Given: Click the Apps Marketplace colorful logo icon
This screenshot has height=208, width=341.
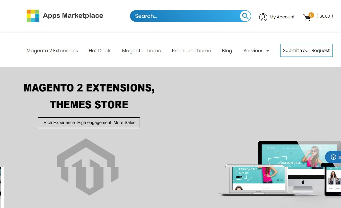Looking at the screenshot, I should pos(33,16).
